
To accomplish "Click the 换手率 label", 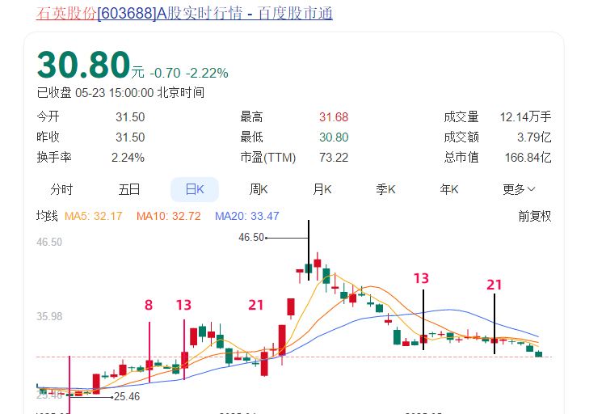I will point(54,157).
